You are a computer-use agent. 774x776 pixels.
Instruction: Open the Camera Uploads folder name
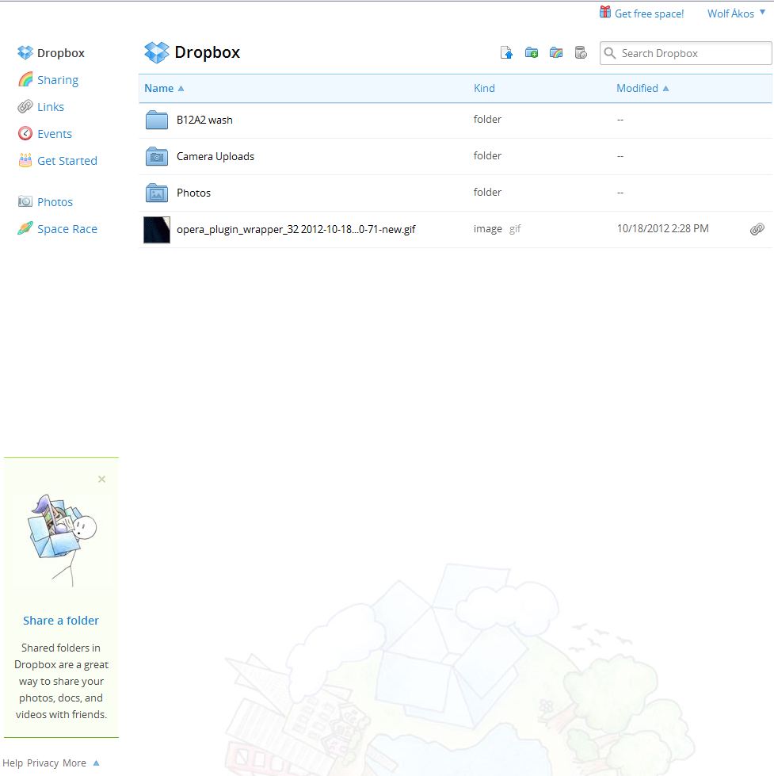point(215,156)
